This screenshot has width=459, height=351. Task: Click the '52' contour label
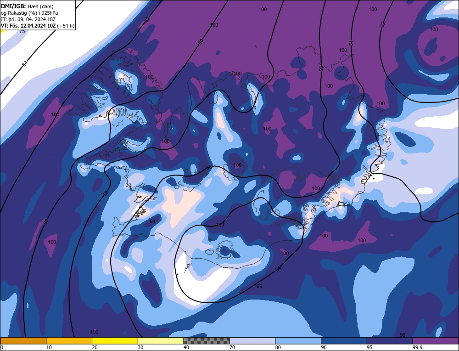(383, 24)
